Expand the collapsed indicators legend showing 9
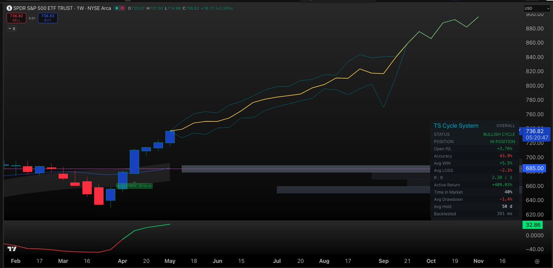This screenshot has width=553, height=268. pos(12,29)
